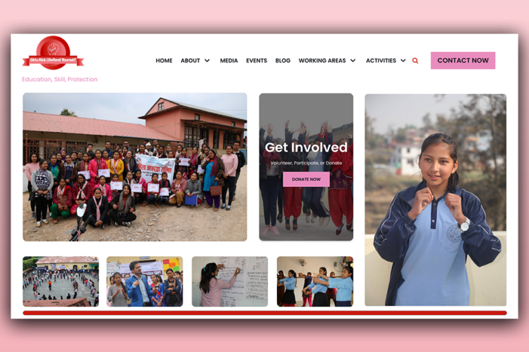Click the Contact Now button
The height and width of the screenshot is (352, 529).
click(463, 60)
